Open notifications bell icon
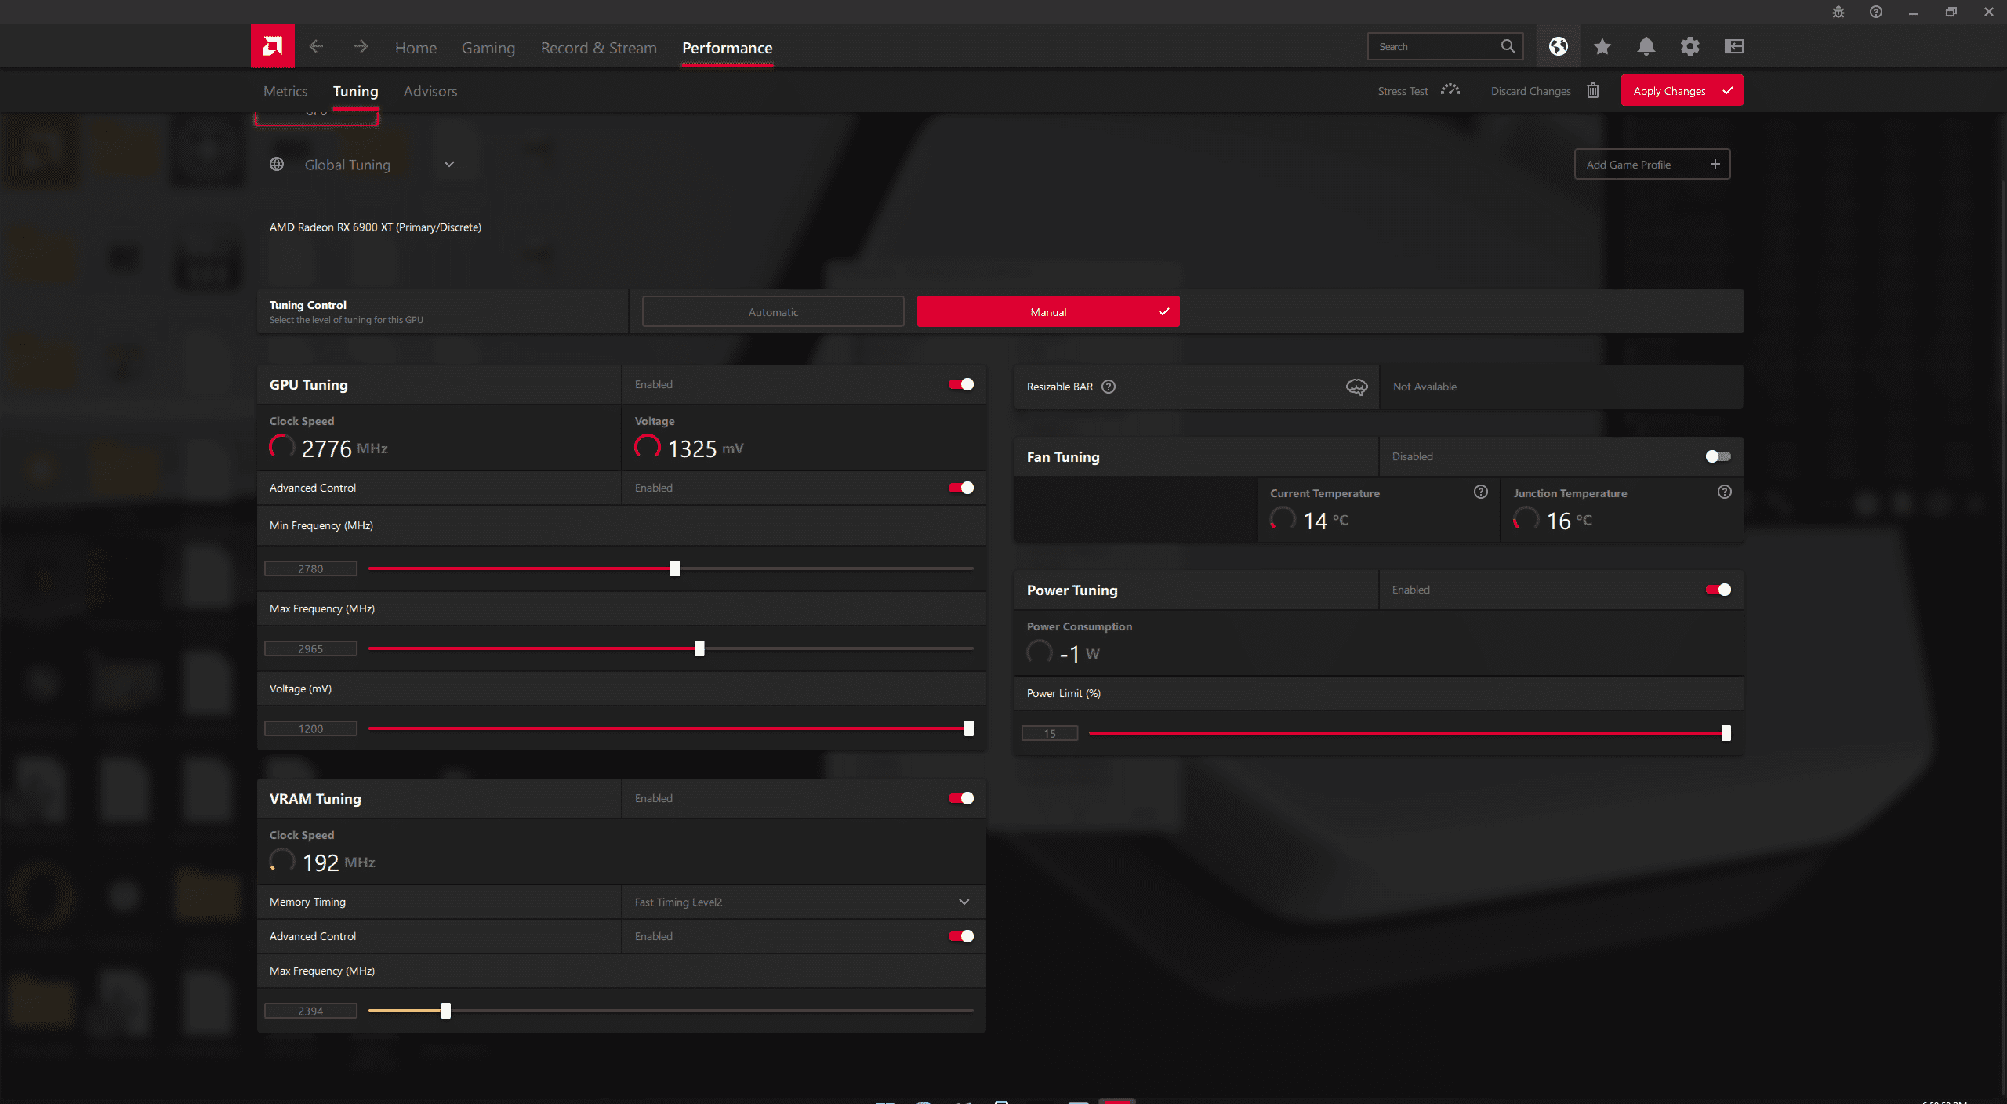Image resolution: width=2007 pixels, height=1104 pixels. 1646,46
